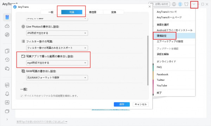
Task: Switch to the 一般 tab
Action: tap(51, 12)
